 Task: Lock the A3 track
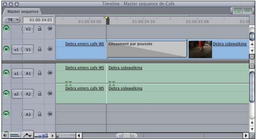tap(40, 114)
